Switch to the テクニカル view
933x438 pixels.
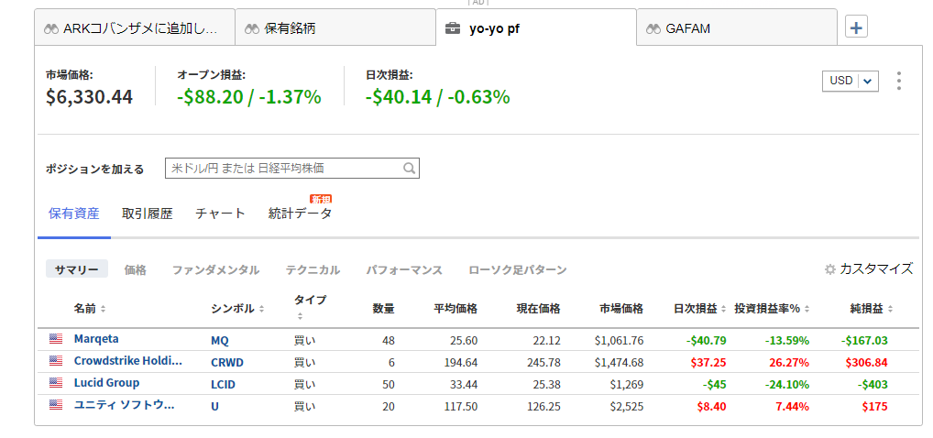(313, 269)
